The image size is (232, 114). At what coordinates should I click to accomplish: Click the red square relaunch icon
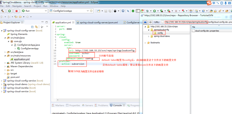click(183, 11)
